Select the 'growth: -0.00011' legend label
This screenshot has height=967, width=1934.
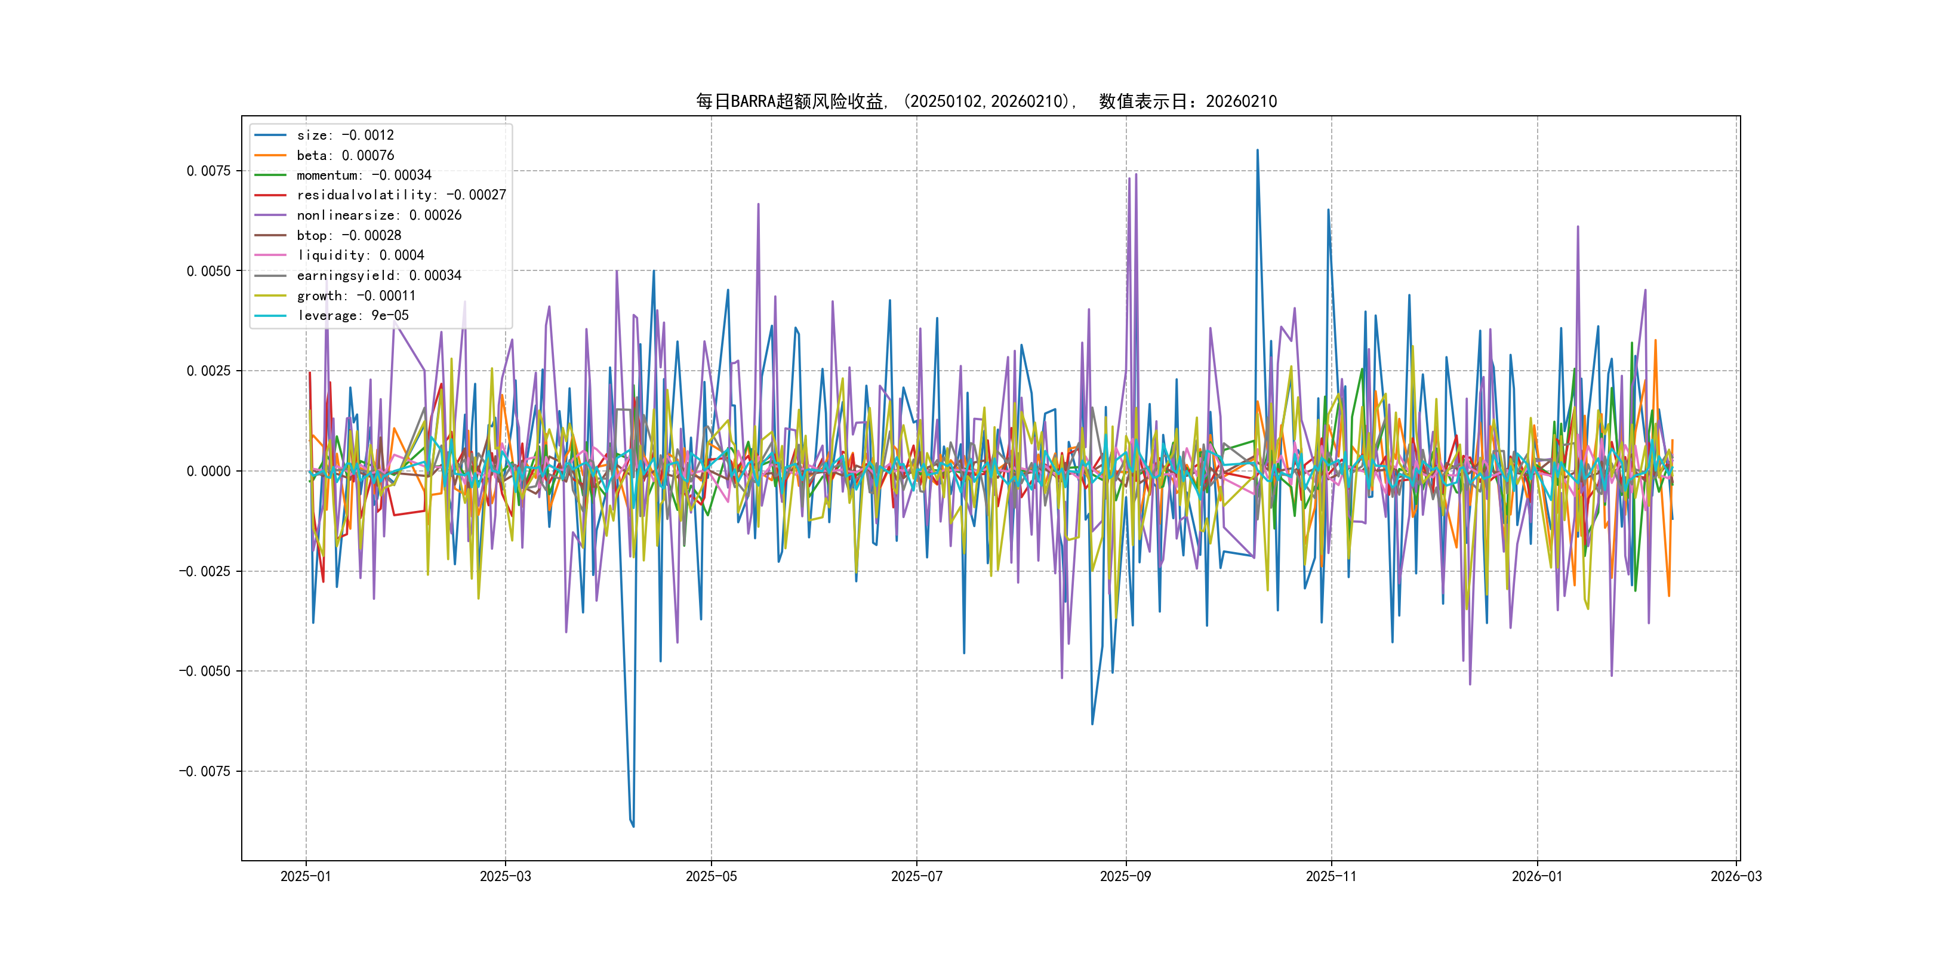click(356, 296)
